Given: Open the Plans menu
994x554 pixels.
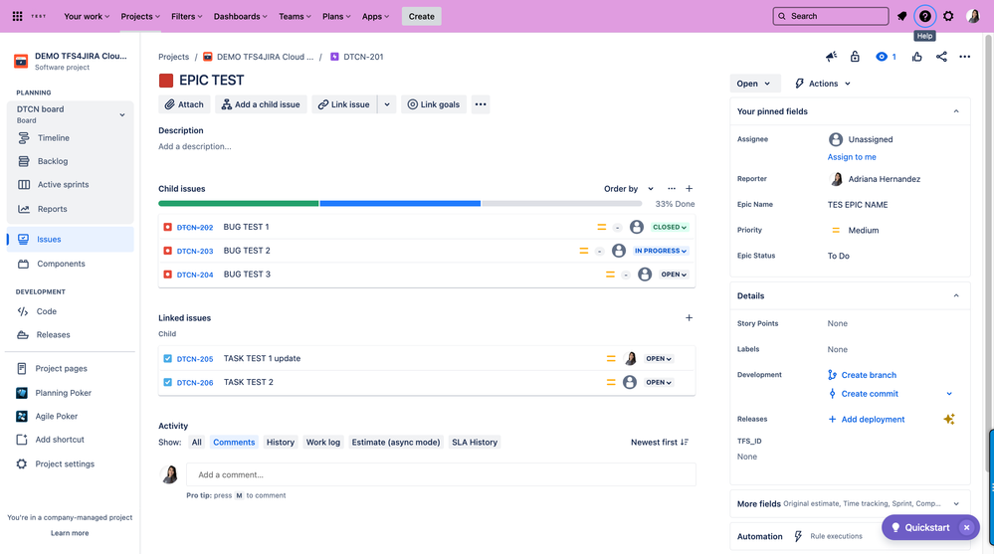Looking at the screenshot, I should (x=336, y=17).
